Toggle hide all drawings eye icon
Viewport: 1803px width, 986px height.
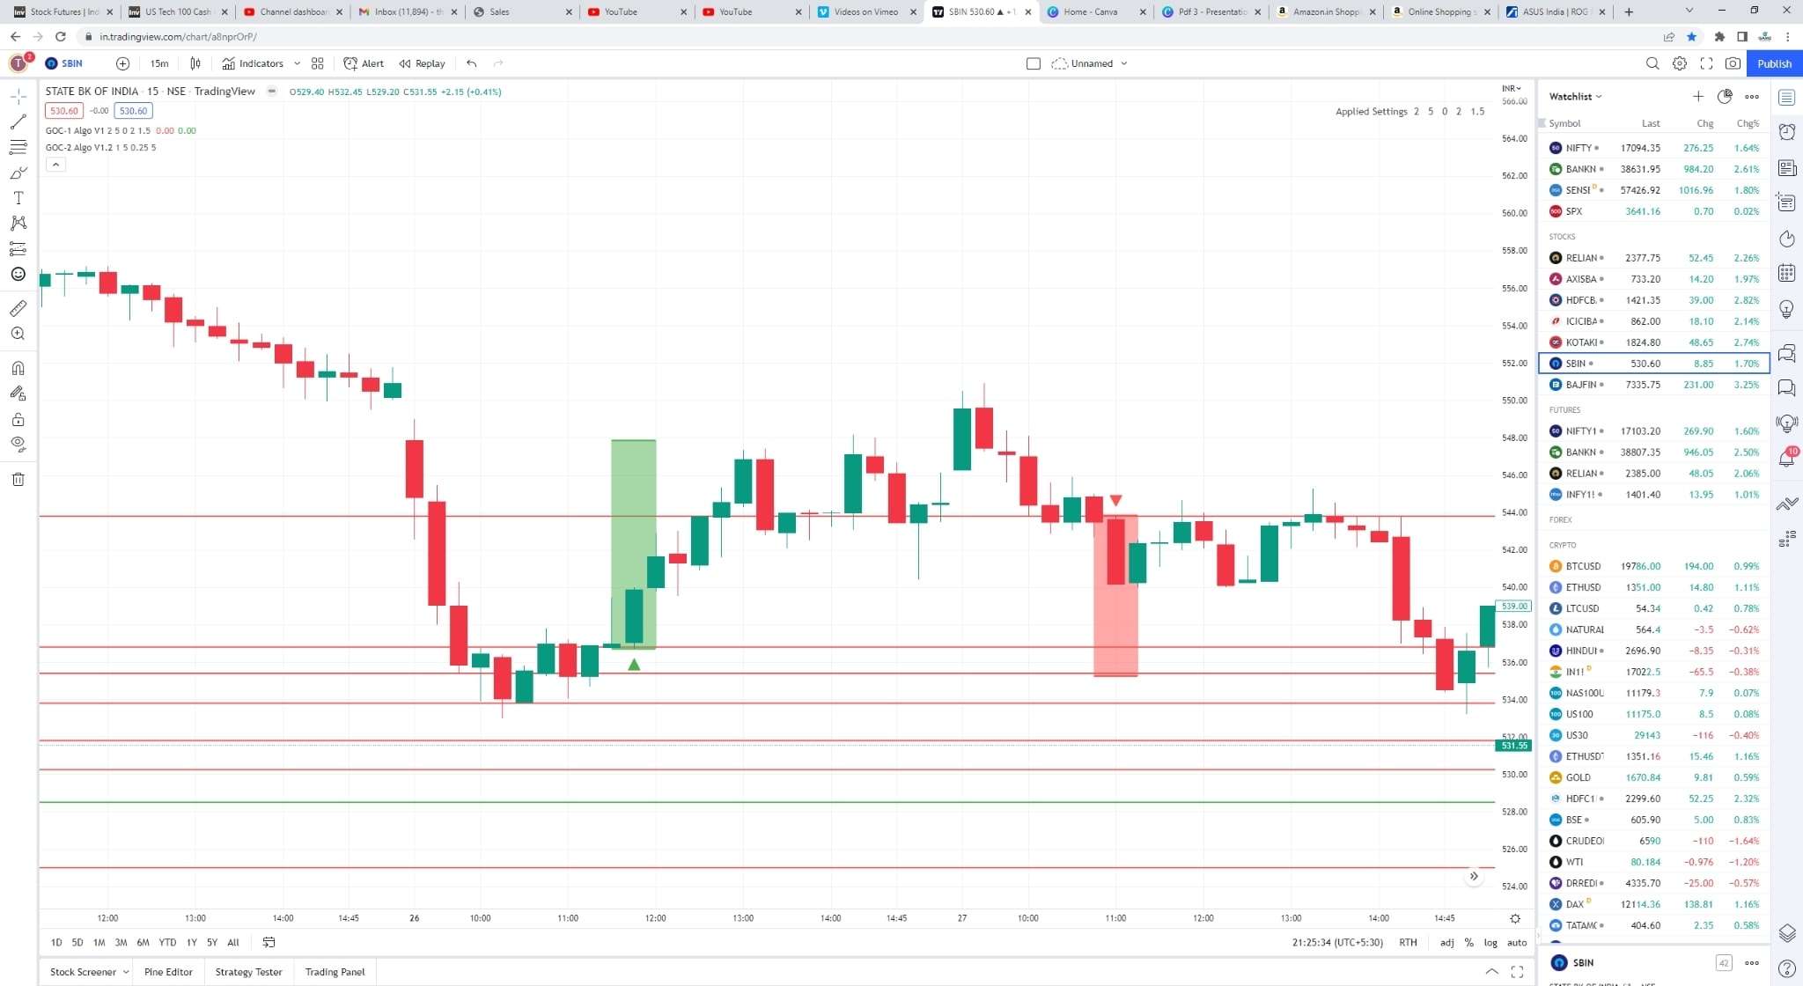coord(18,444)
